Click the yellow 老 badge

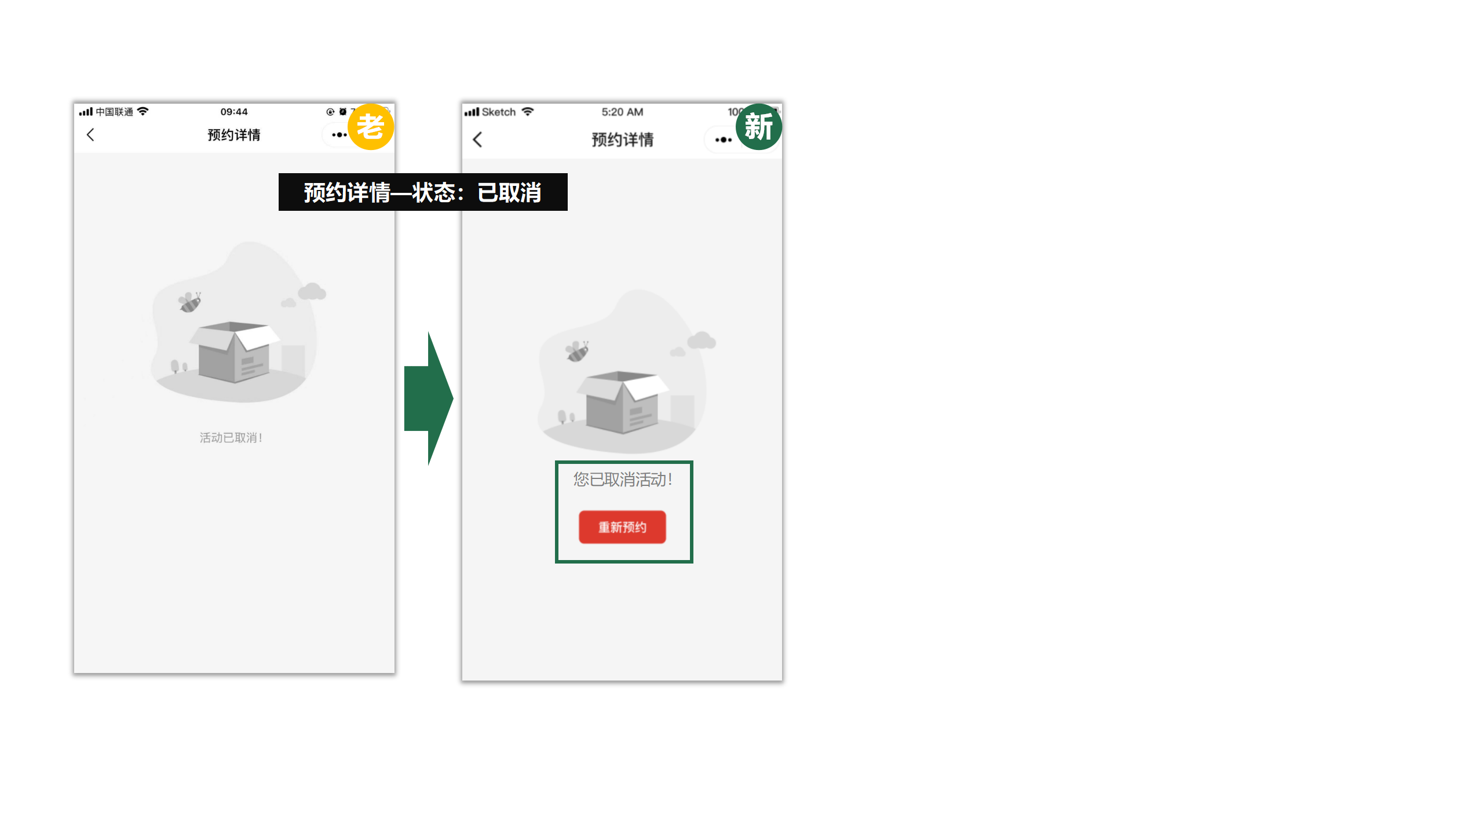(x=371, y=127)
